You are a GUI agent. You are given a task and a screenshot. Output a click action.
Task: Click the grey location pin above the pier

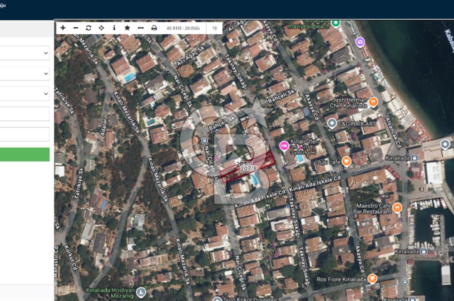tap(445, 144)
